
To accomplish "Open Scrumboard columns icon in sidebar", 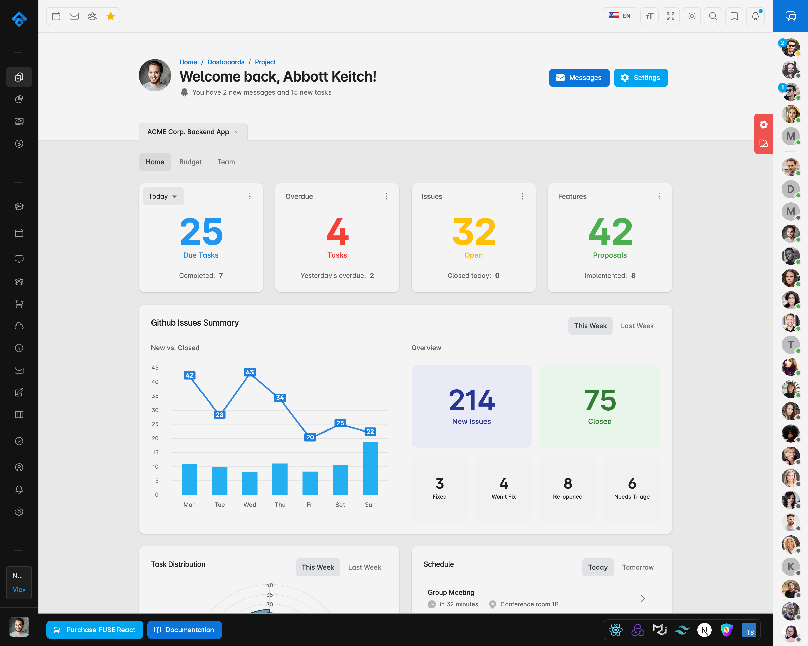I will (x=19, y=415).
